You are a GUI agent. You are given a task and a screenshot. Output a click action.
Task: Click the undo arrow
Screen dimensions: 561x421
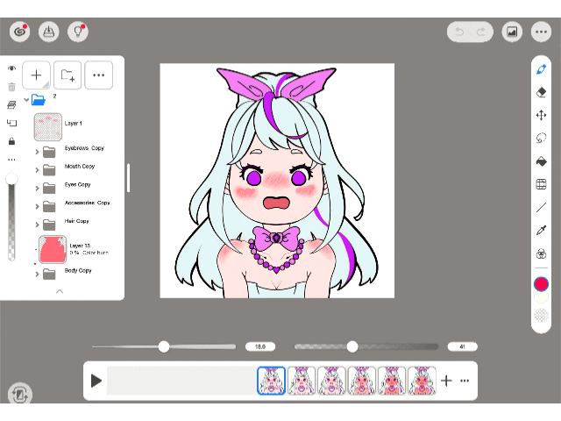(459, 32)
